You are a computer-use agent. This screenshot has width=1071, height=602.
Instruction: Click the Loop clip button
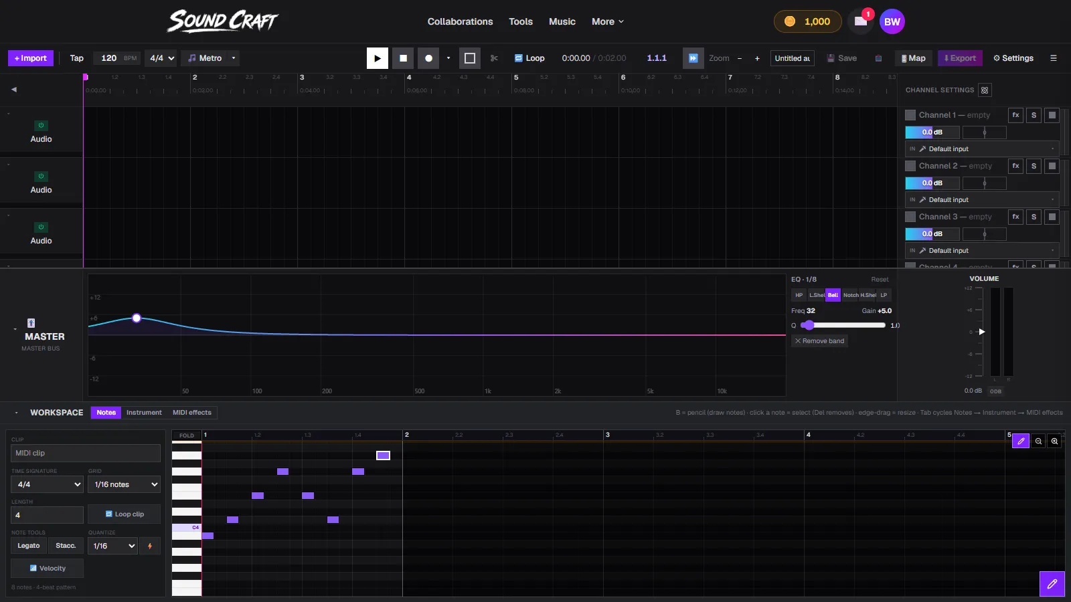[124, 514]
